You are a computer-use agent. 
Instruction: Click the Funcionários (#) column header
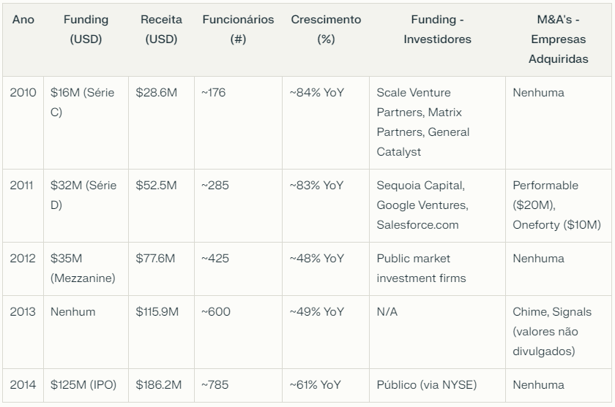coord(238,29)
